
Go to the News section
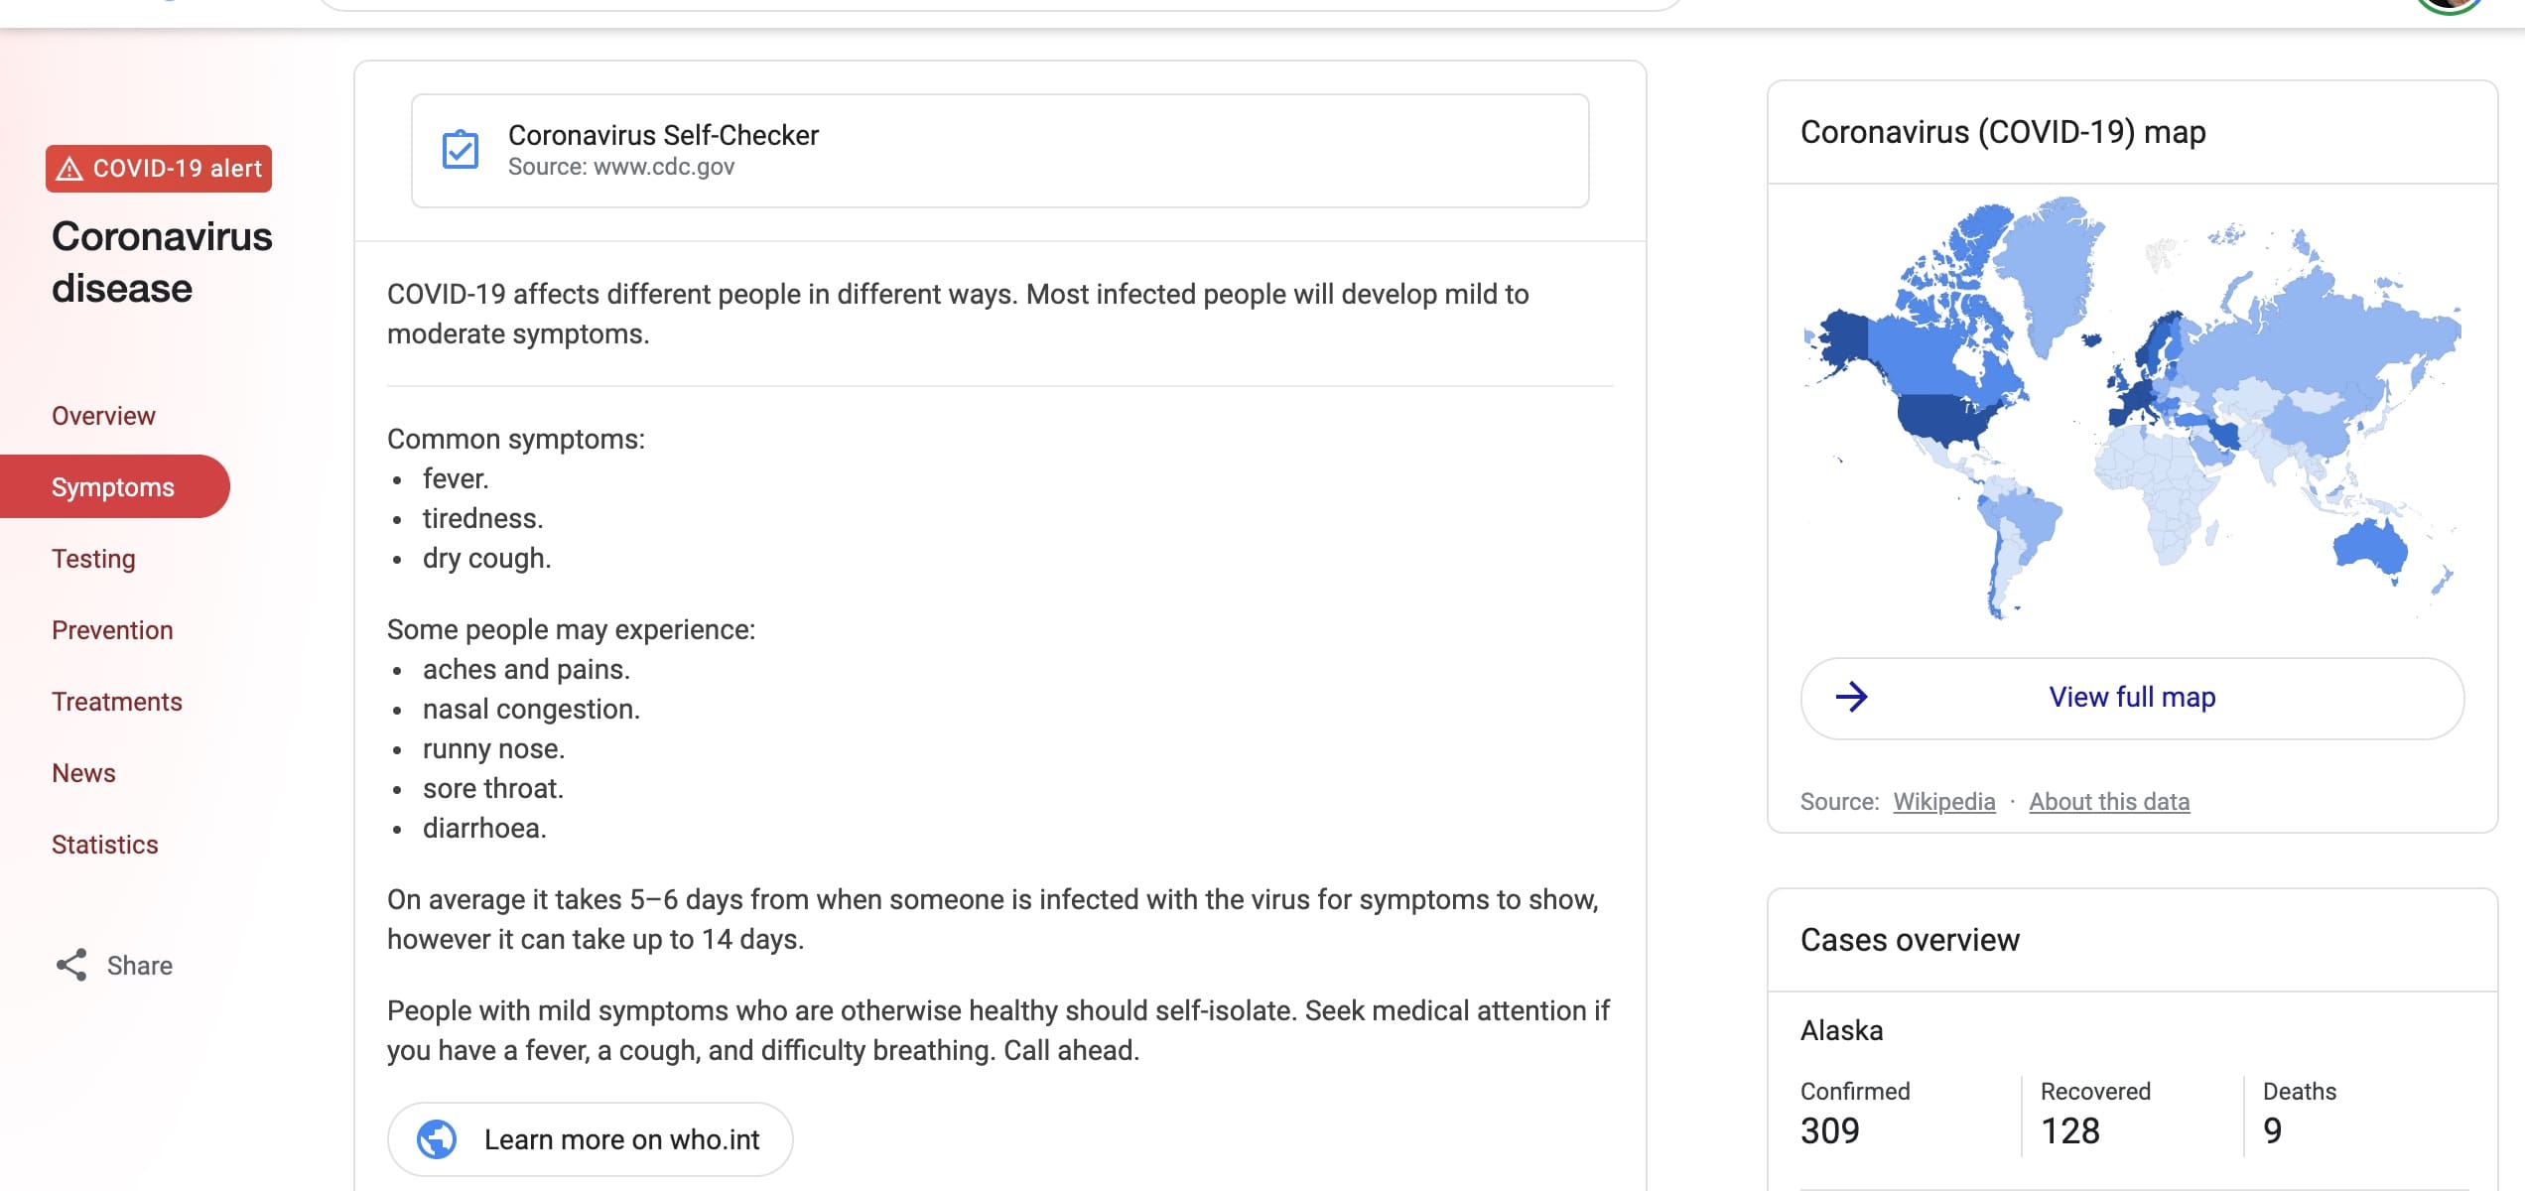coord(83,772)
